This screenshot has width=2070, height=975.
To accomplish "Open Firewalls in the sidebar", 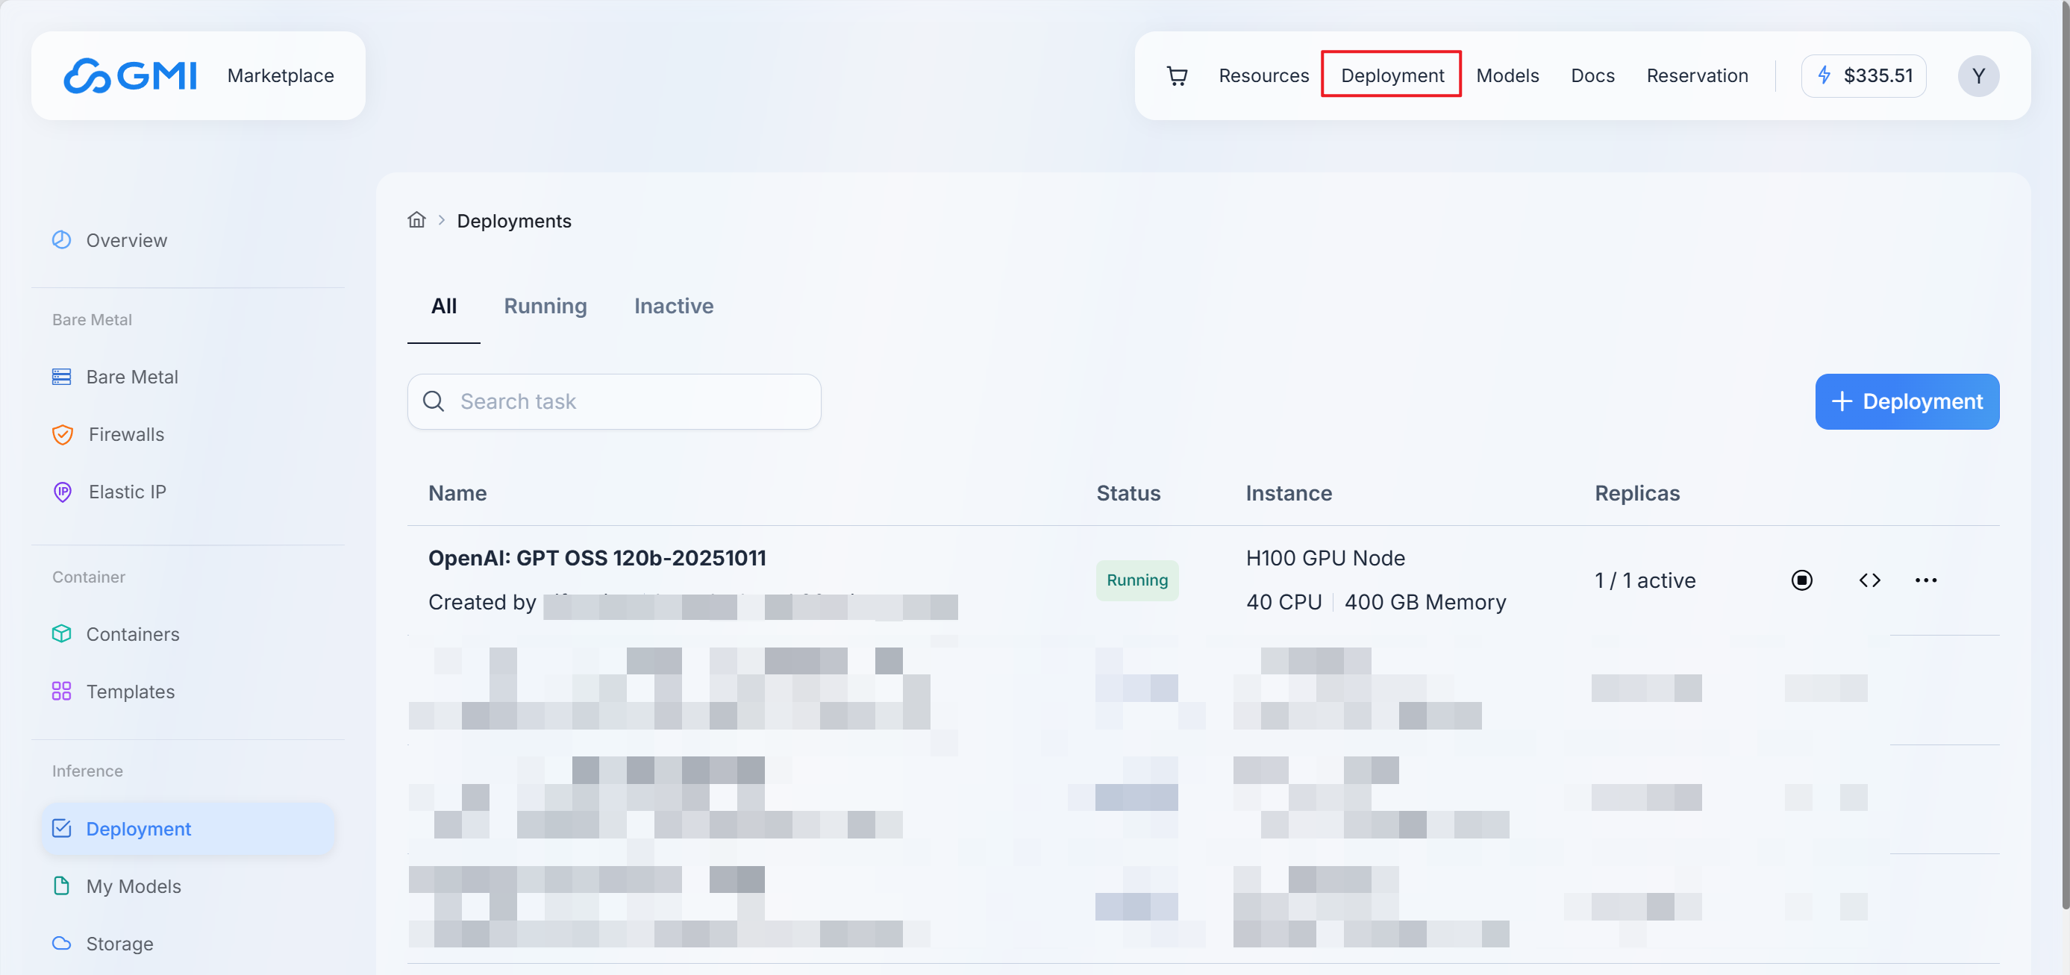I will coord(126,434).
